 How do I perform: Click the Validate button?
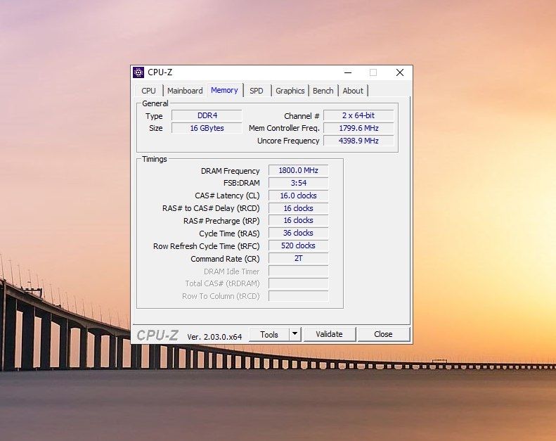point(330,334)
